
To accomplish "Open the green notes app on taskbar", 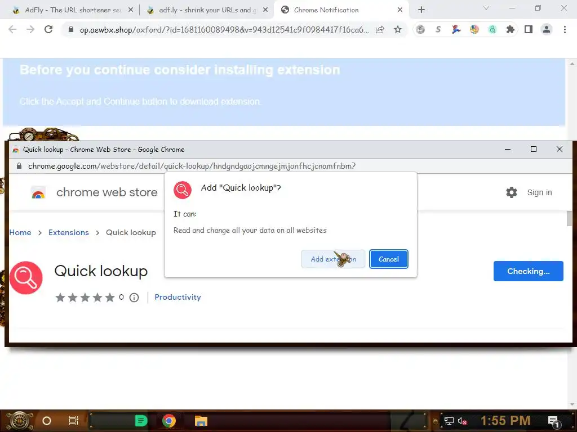I will (141, 421).
